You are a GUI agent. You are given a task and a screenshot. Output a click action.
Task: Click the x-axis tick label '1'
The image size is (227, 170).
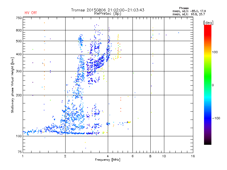click(23, 156)
